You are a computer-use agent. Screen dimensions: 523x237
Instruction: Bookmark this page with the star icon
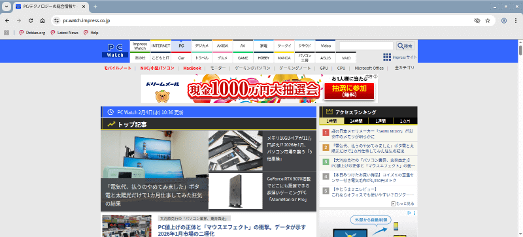488,21
